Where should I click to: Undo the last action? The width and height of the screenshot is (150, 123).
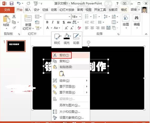pyautogui.click(x=19, y=4)
